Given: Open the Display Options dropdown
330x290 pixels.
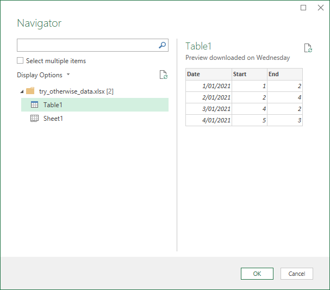Looking at the screenshot, I should coord(43,75).
